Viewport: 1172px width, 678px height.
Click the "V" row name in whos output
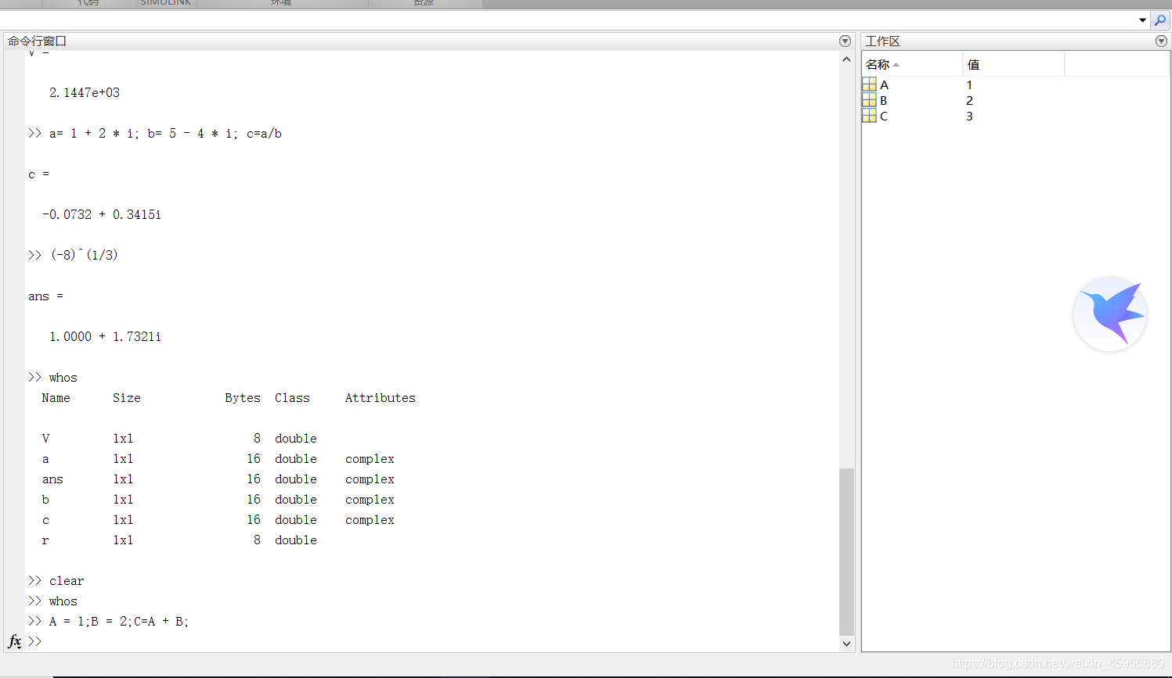coord(45,439)
